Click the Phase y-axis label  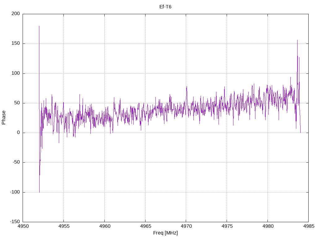(4, 118)
